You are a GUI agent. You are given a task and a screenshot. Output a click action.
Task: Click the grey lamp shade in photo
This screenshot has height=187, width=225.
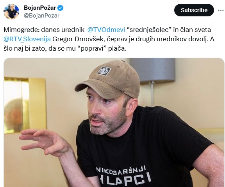coord(152,70)
